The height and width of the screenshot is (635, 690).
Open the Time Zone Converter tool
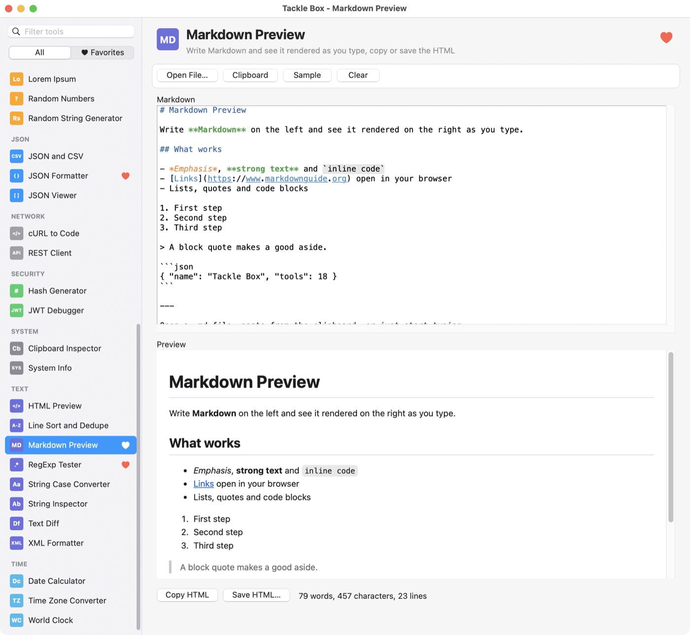71,601
